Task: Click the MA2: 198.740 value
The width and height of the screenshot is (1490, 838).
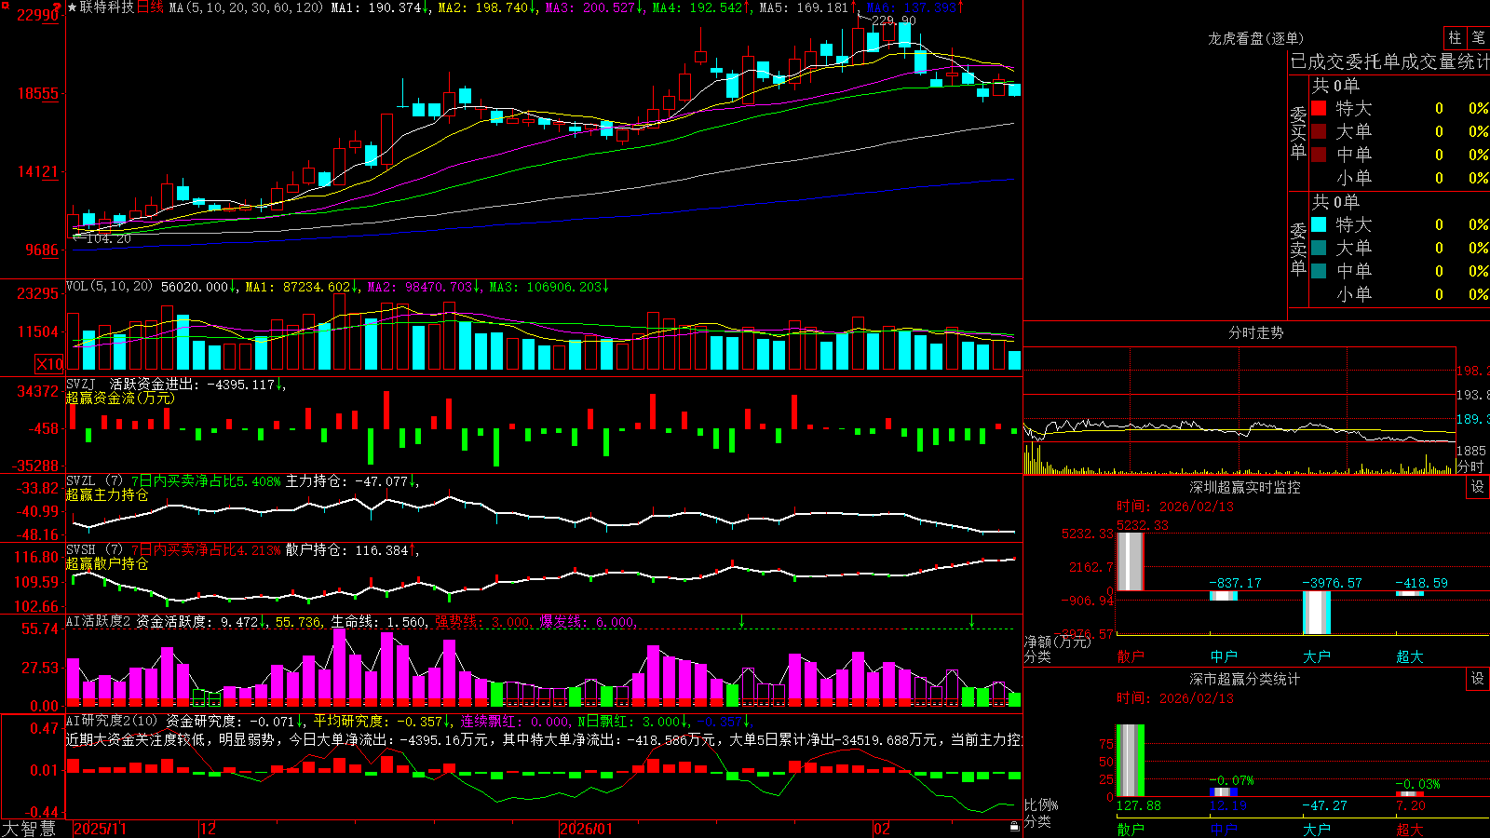Action: 483,7
